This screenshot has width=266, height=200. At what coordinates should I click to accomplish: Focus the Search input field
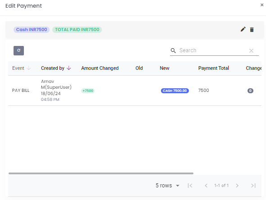coord(213,50)
